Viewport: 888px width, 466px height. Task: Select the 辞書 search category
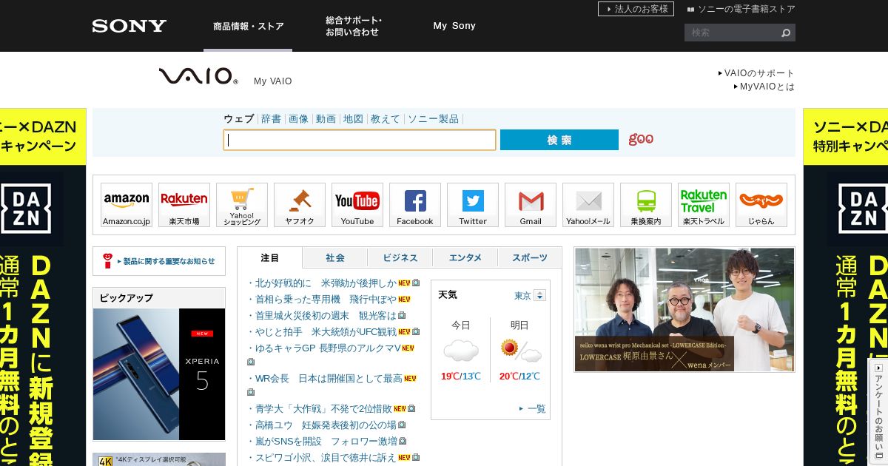pos(271,118)
